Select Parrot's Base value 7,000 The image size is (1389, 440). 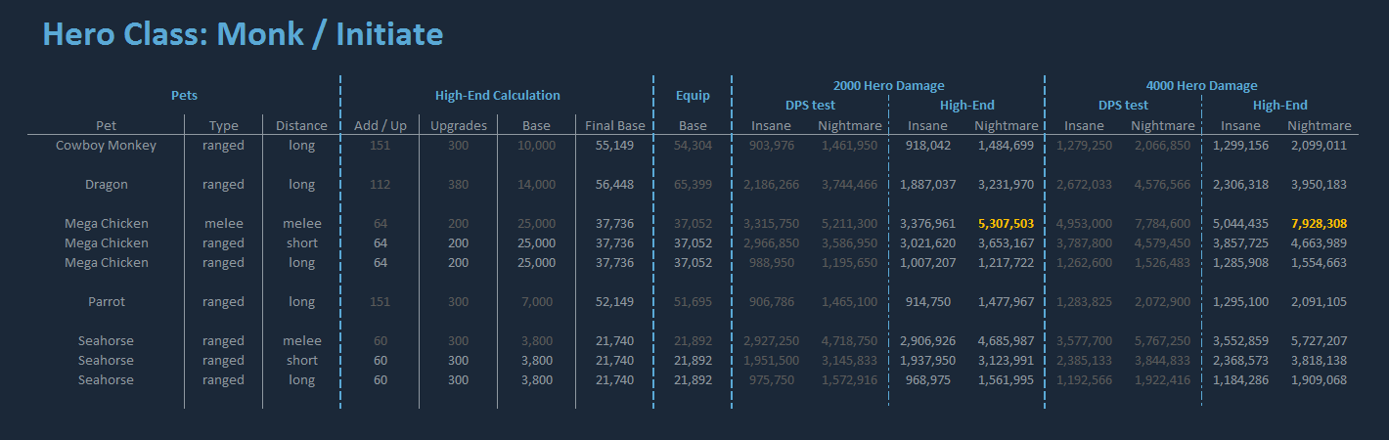[x=536, y=302]
